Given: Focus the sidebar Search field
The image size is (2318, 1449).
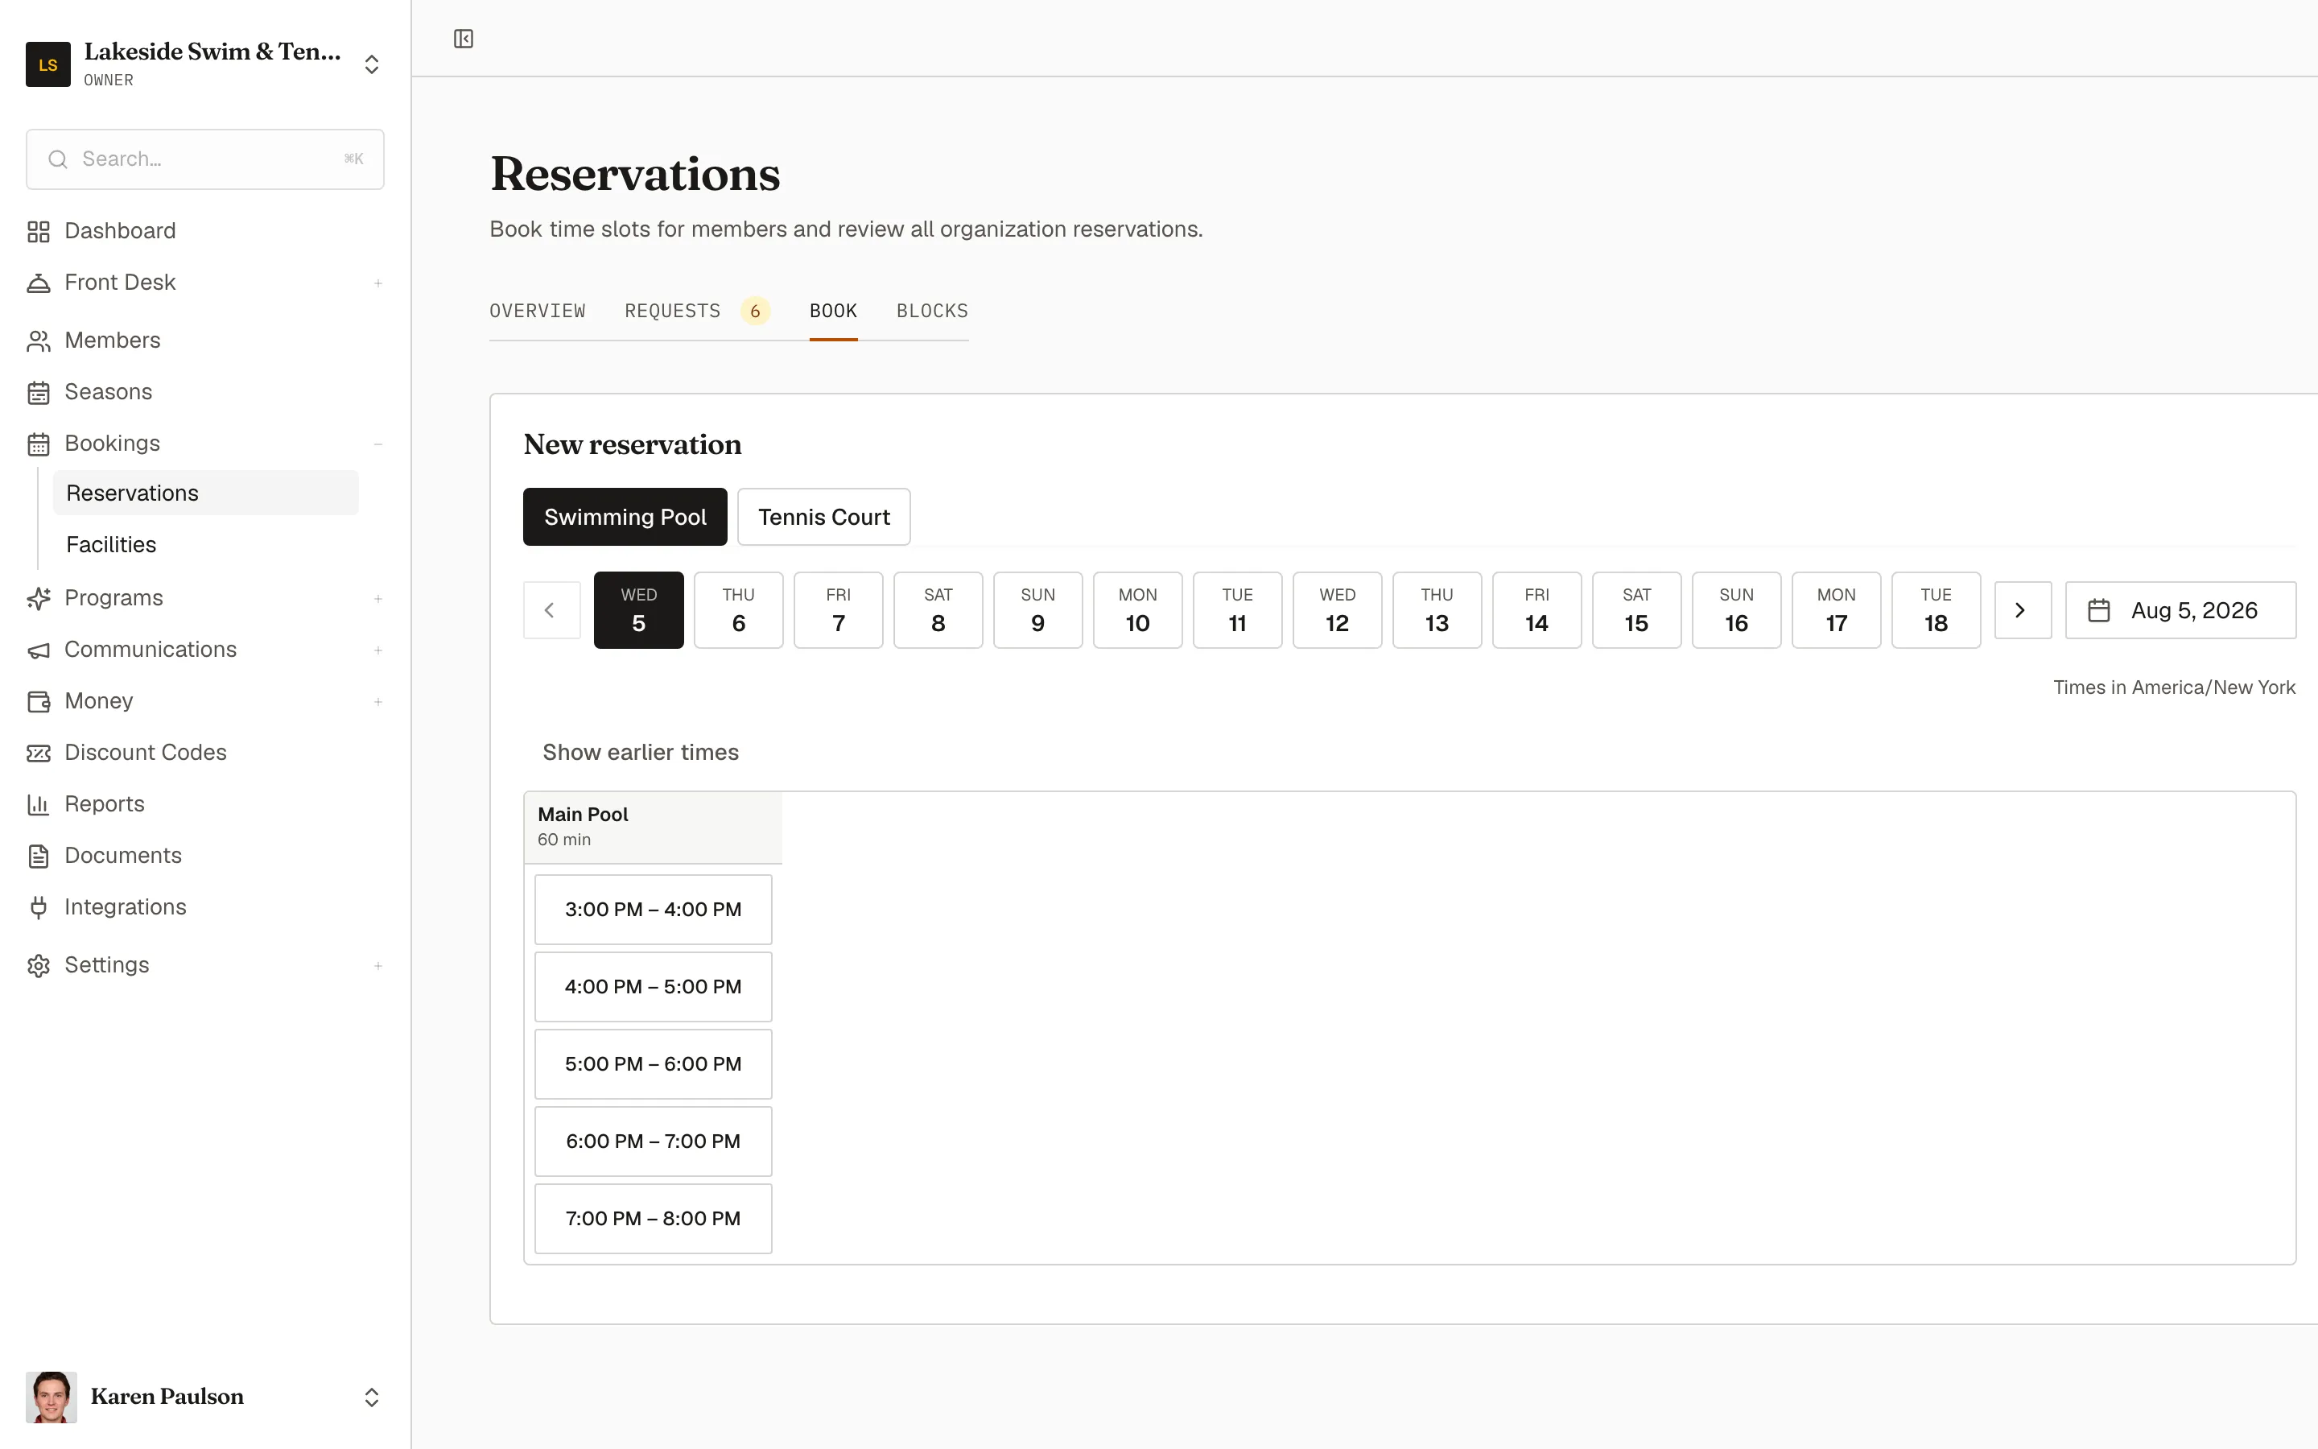Looking at the screenshot, I should pos(205,159).
